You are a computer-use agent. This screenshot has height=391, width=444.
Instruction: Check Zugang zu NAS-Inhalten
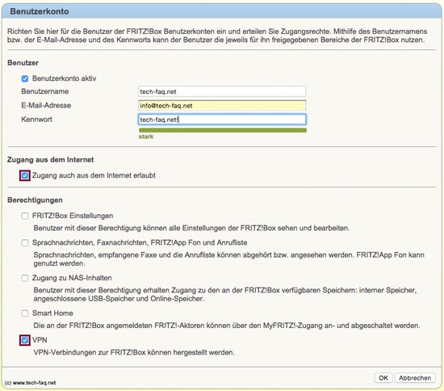click(25, 278)
